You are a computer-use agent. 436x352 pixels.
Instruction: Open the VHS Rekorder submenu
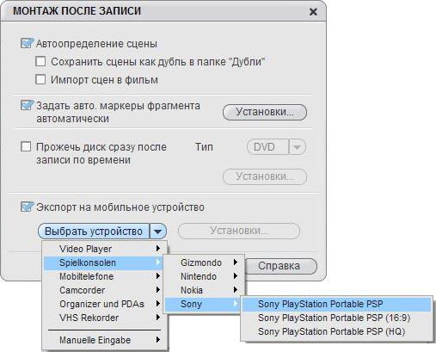click(103, 318)
